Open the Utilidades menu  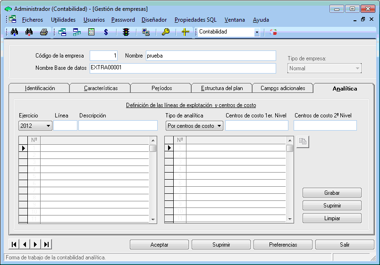pyautogui.click(x=63, y=20)
